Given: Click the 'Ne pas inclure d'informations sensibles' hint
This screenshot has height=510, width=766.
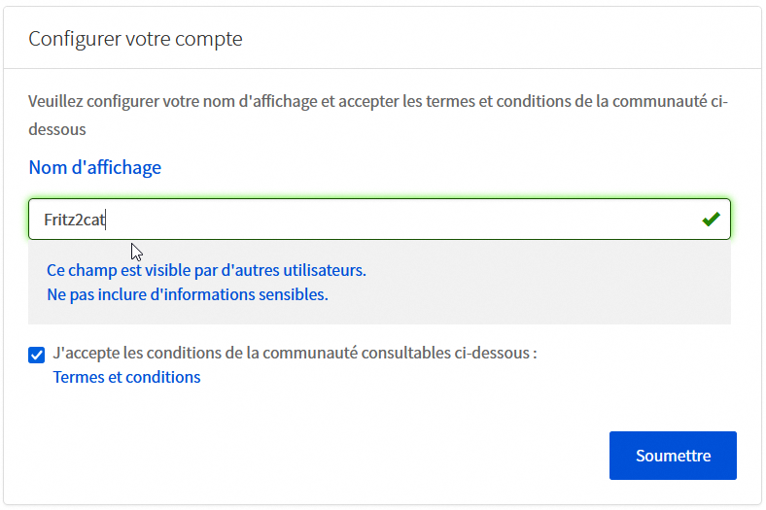Looking at the screenshot, I should [x=187, y=293].
